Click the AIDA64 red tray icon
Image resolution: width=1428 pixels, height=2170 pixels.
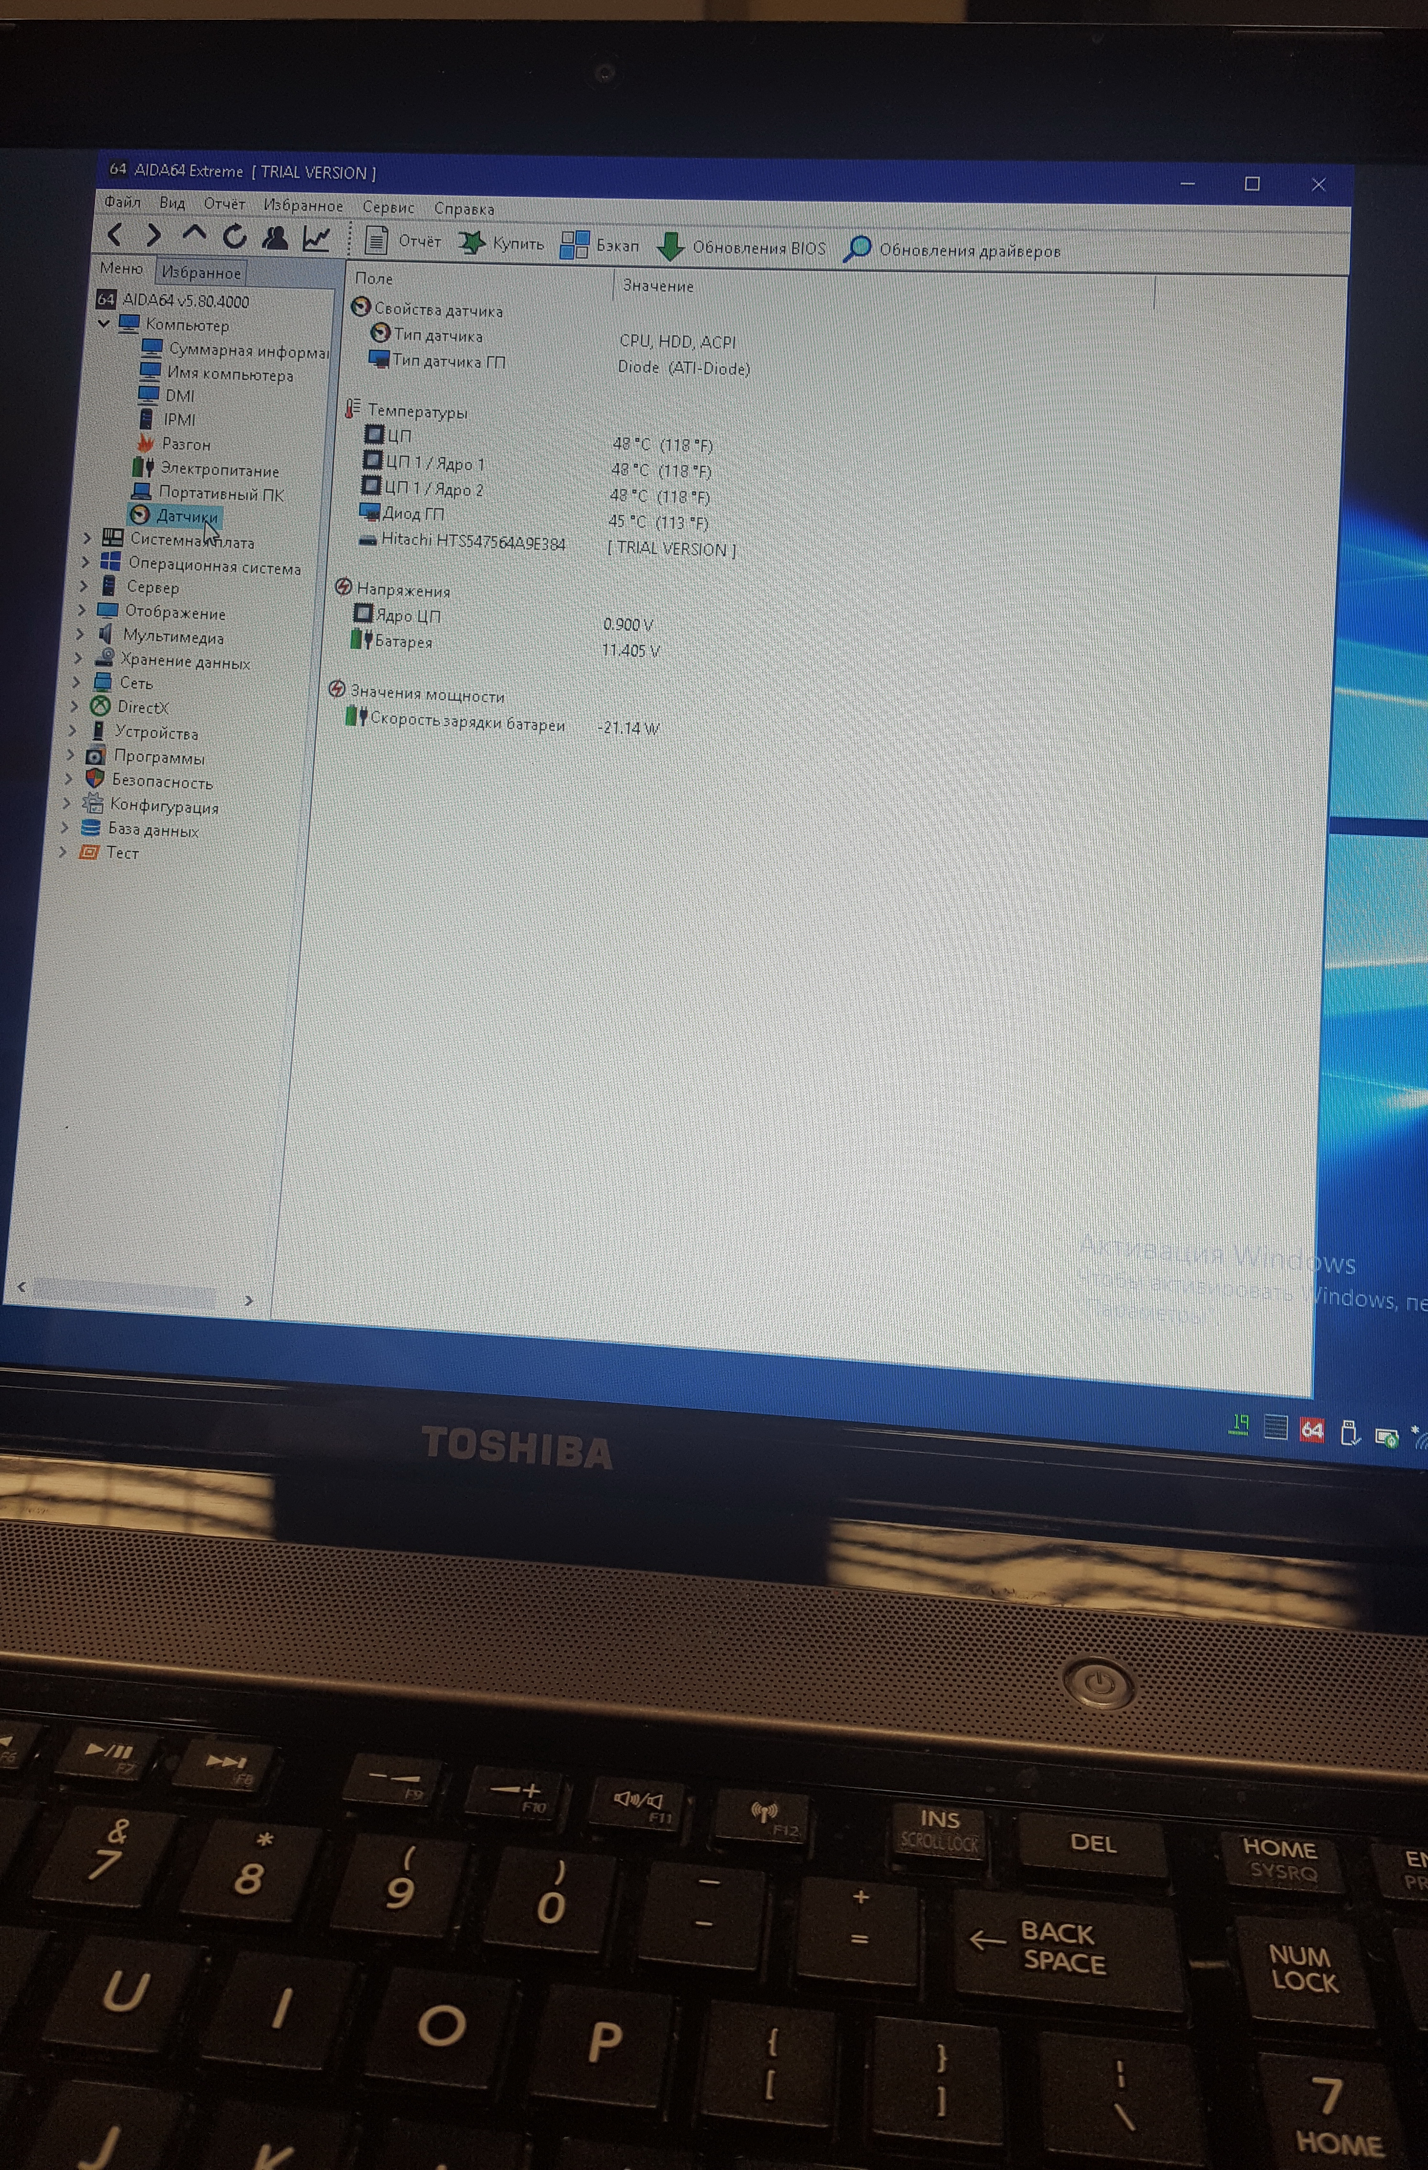click(x=1311, y=1428)
